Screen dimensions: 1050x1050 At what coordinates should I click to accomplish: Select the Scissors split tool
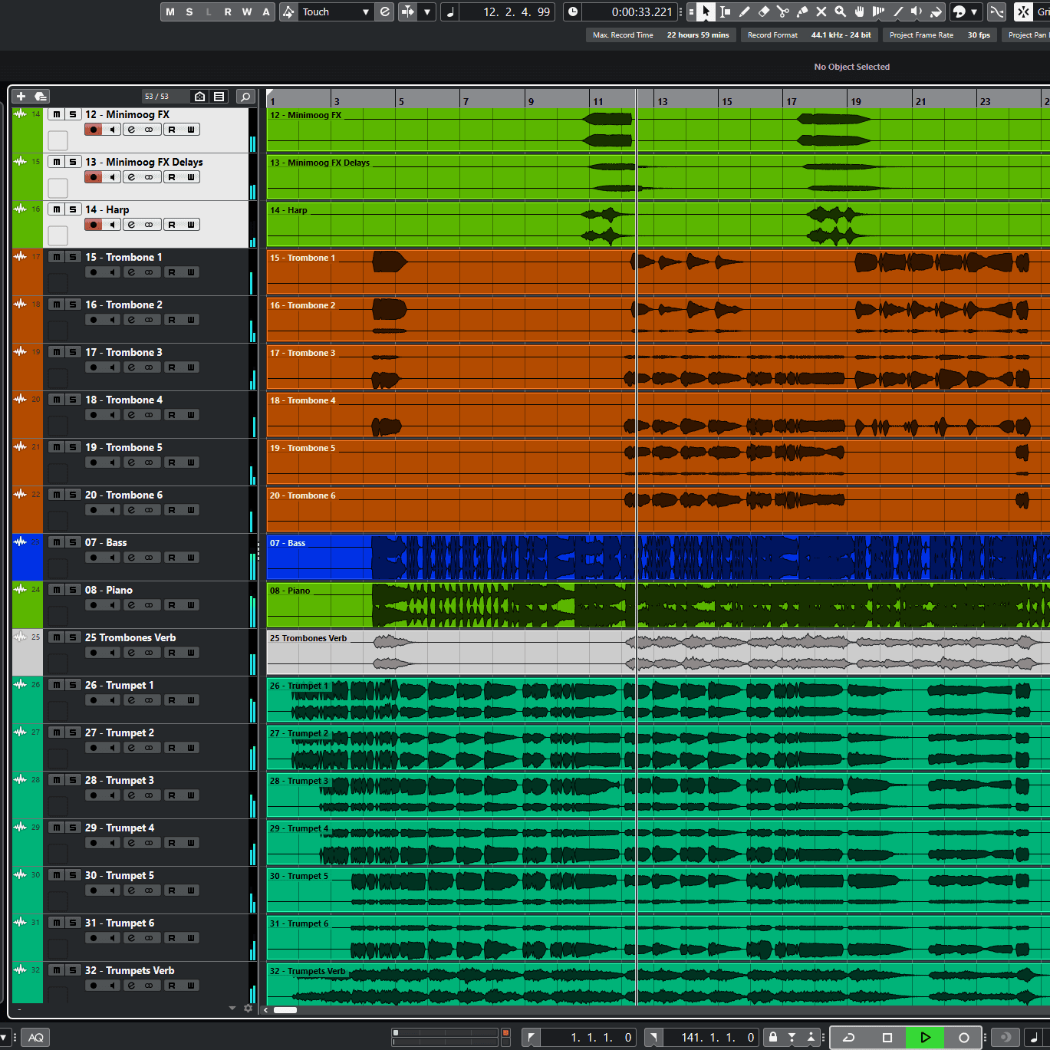click(x=782, y=12)
